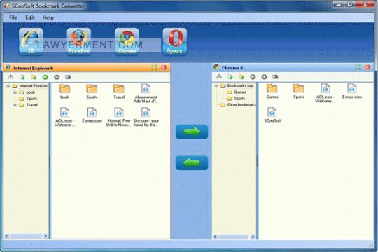Click the last gray icon in the Internet Explorer 6 toolbar

coord(68,77)
